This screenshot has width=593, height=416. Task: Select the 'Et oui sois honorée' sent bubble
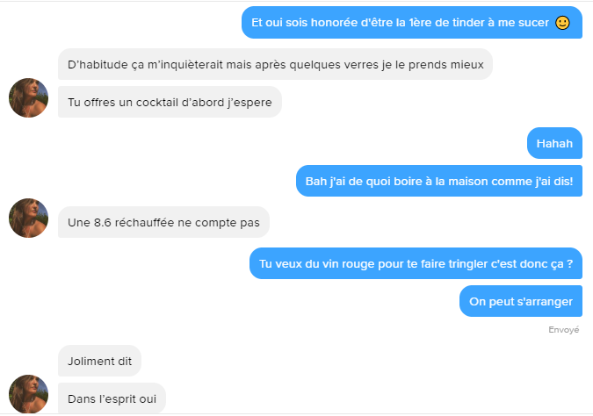pos(412,22)
